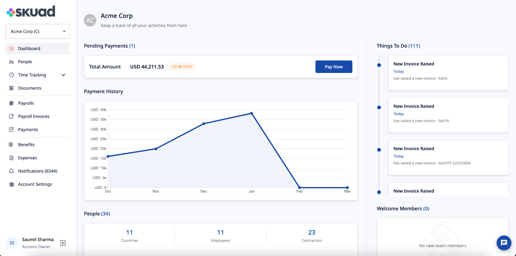
Task: Open Documents via its sidebar icon
Action: coord(12,88)
